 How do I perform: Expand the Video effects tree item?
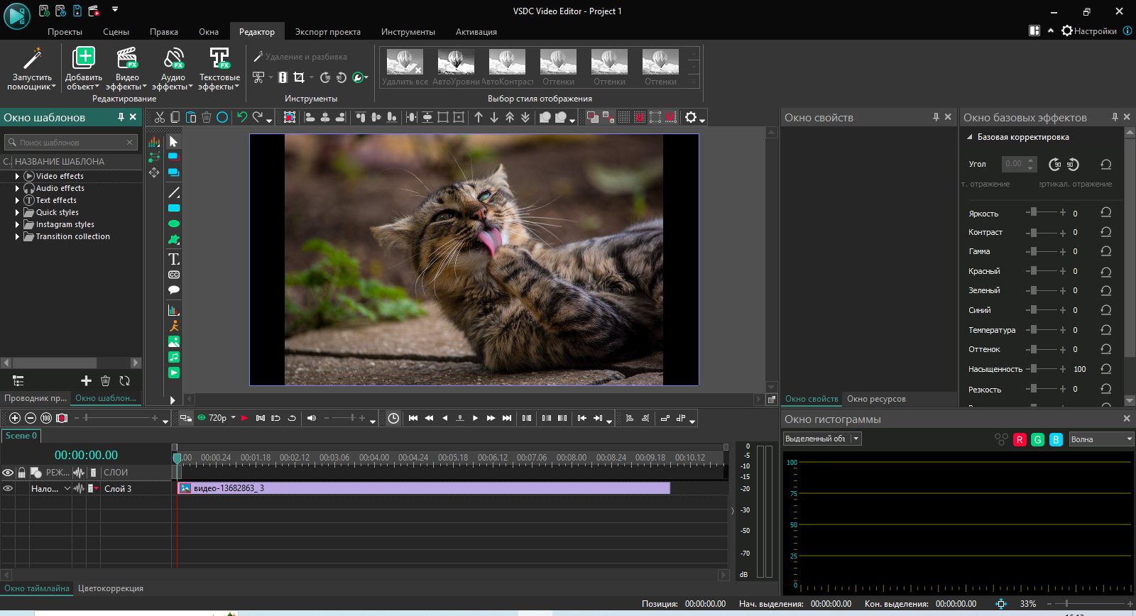pos(17,176)
